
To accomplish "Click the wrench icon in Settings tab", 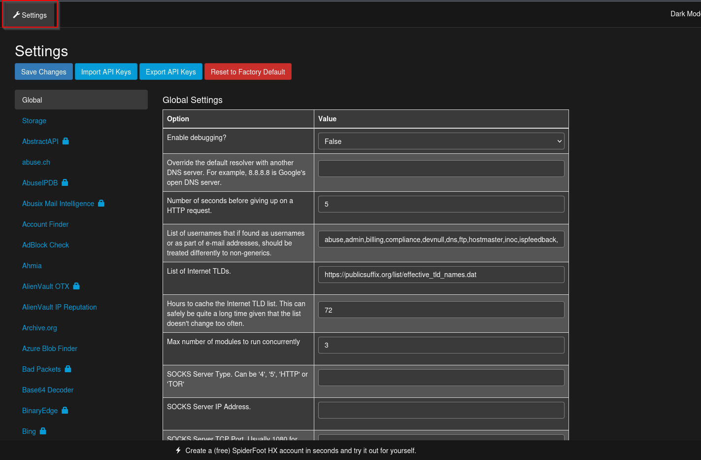I will (16, 15).
